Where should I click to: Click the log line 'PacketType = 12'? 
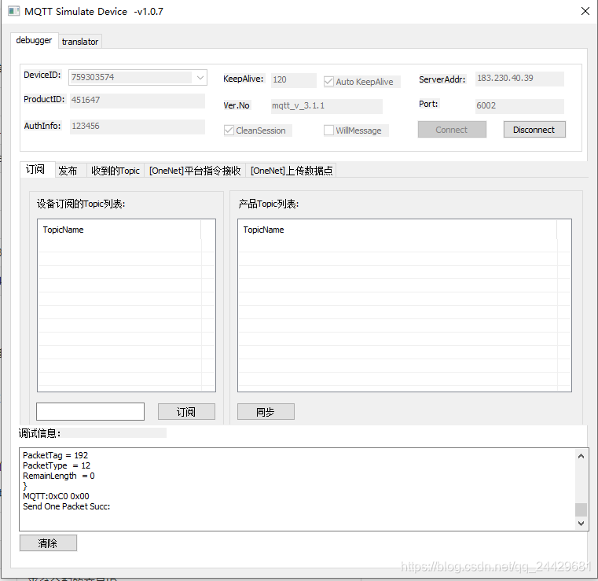click(x=57, y=465)
